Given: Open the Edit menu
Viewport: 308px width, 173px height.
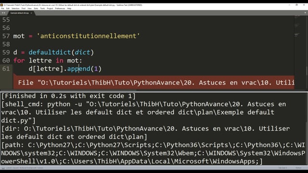Looking at the screenshot, I should [8, 9].
